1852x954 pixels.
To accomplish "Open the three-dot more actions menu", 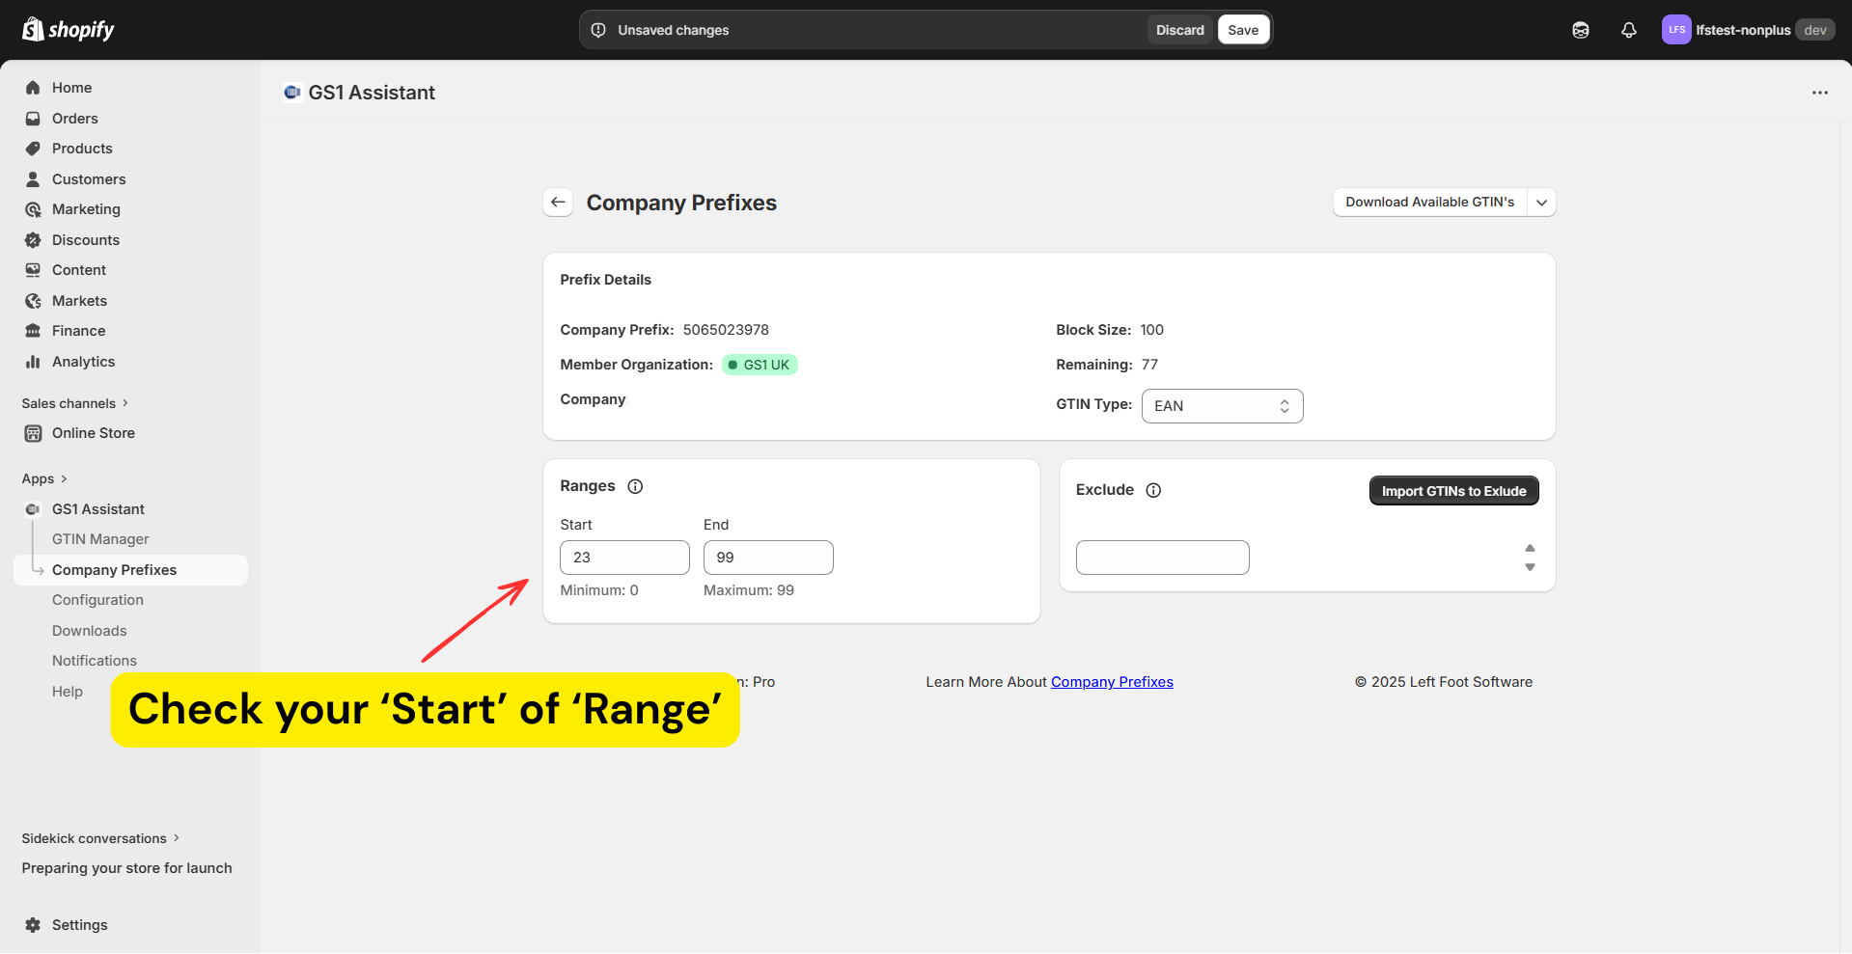I will [x=1820, y=93].
